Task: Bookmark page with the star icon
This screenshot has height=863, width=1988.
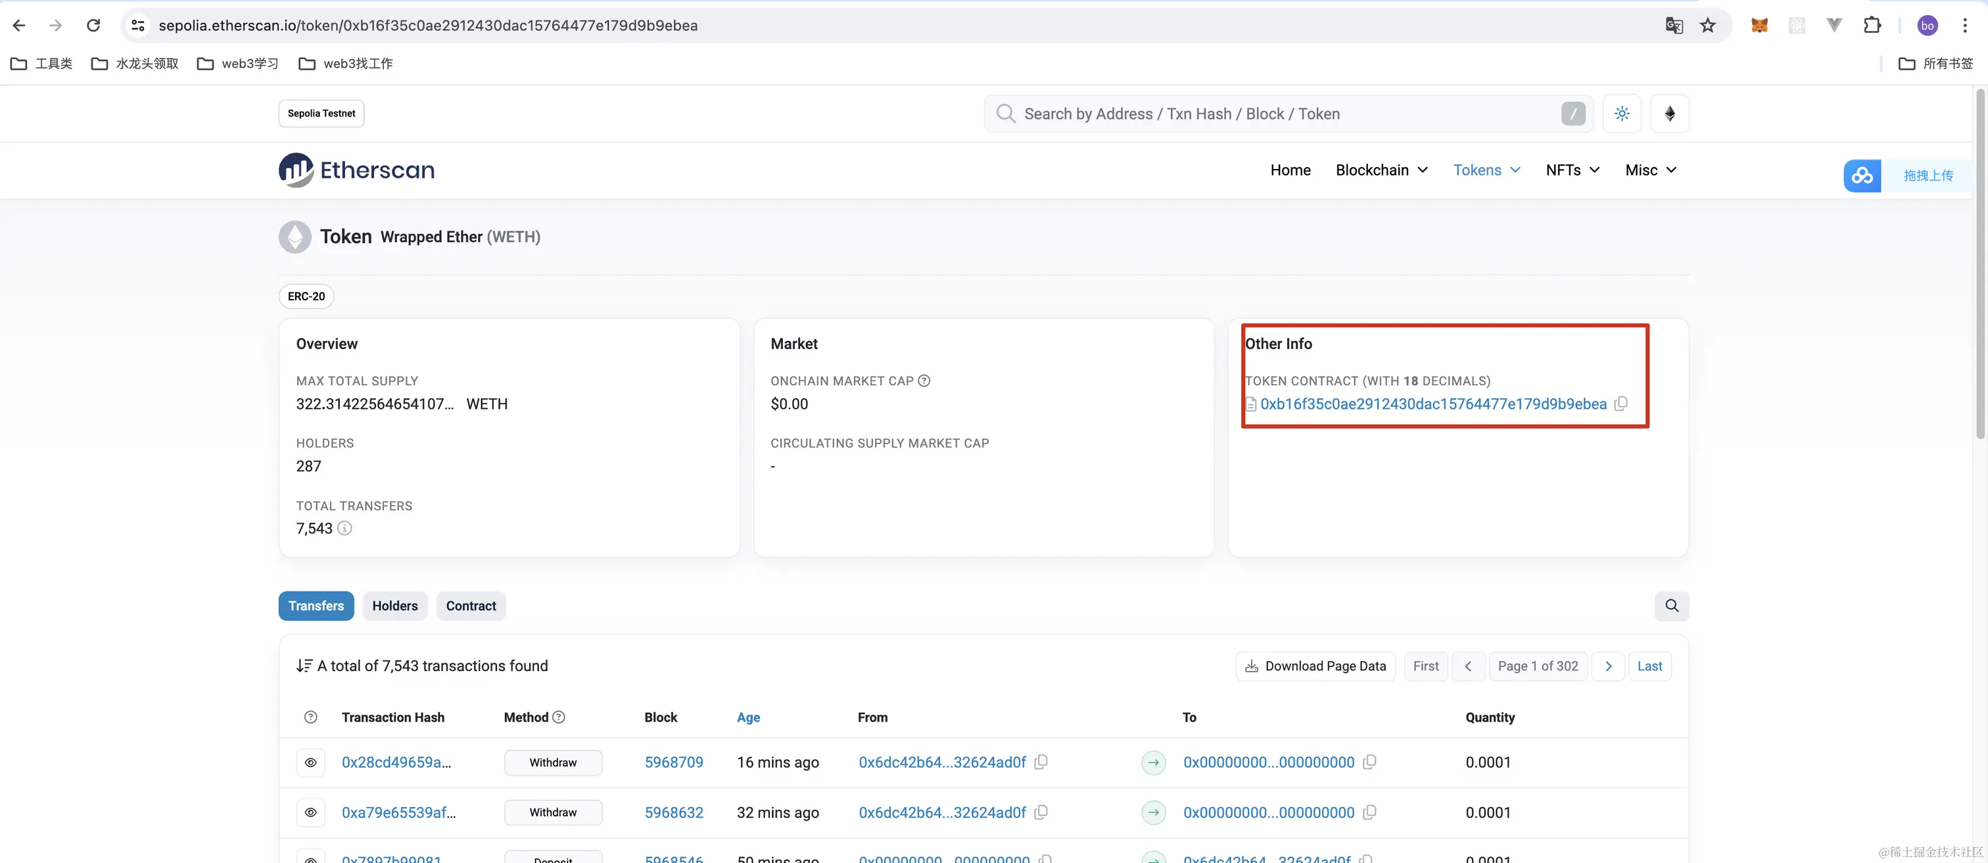Action: [x=1708, y=26]
